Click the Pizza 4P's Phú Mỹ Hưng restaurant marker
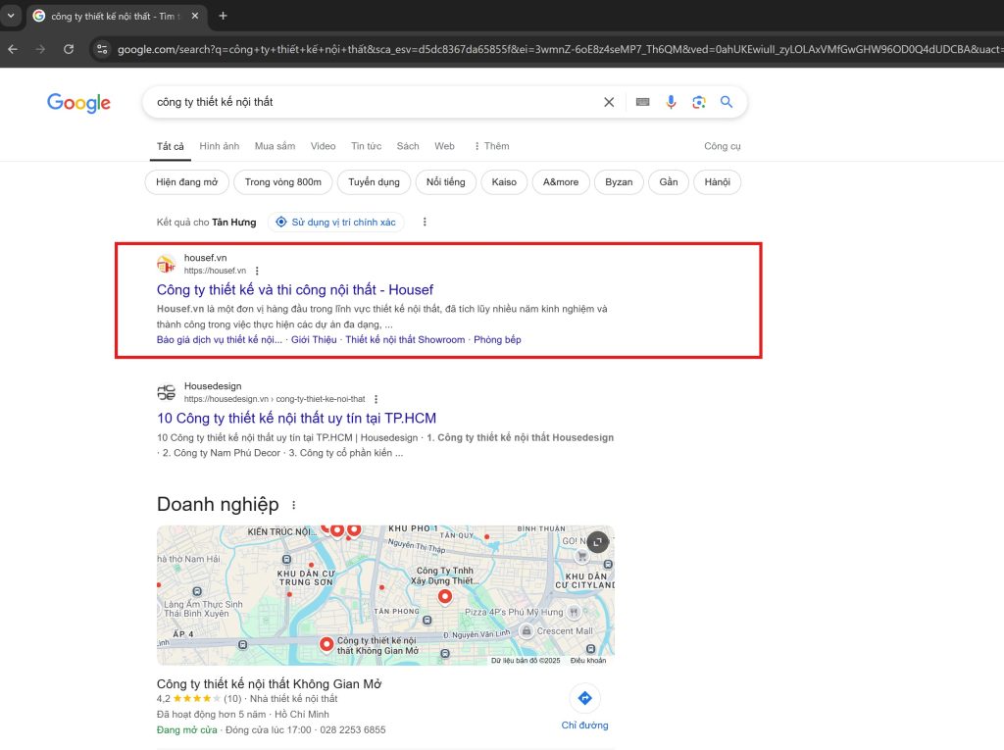 574,612
